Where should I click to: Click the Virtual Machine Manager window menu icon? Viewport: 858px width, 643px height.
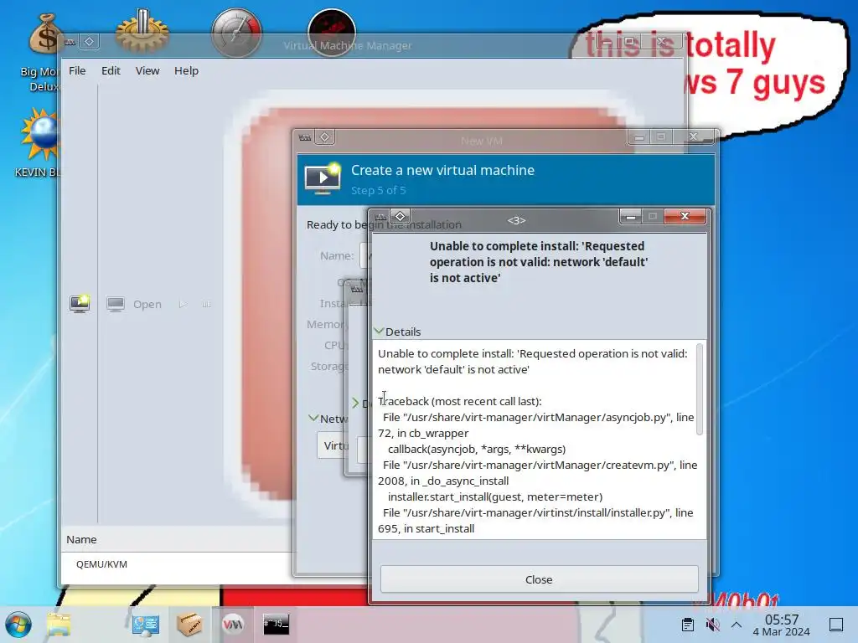(70, 42)
